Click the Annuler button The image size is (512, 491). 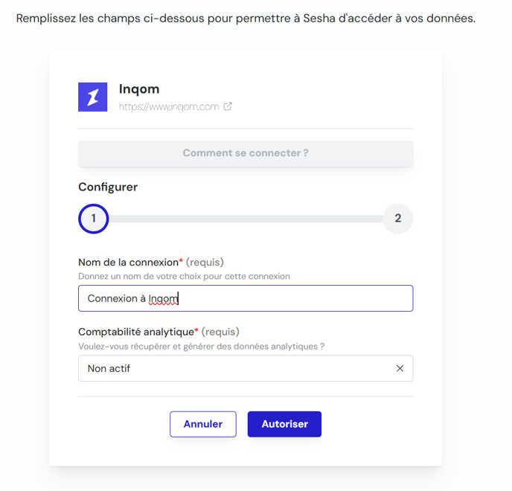tap(202, 424)
